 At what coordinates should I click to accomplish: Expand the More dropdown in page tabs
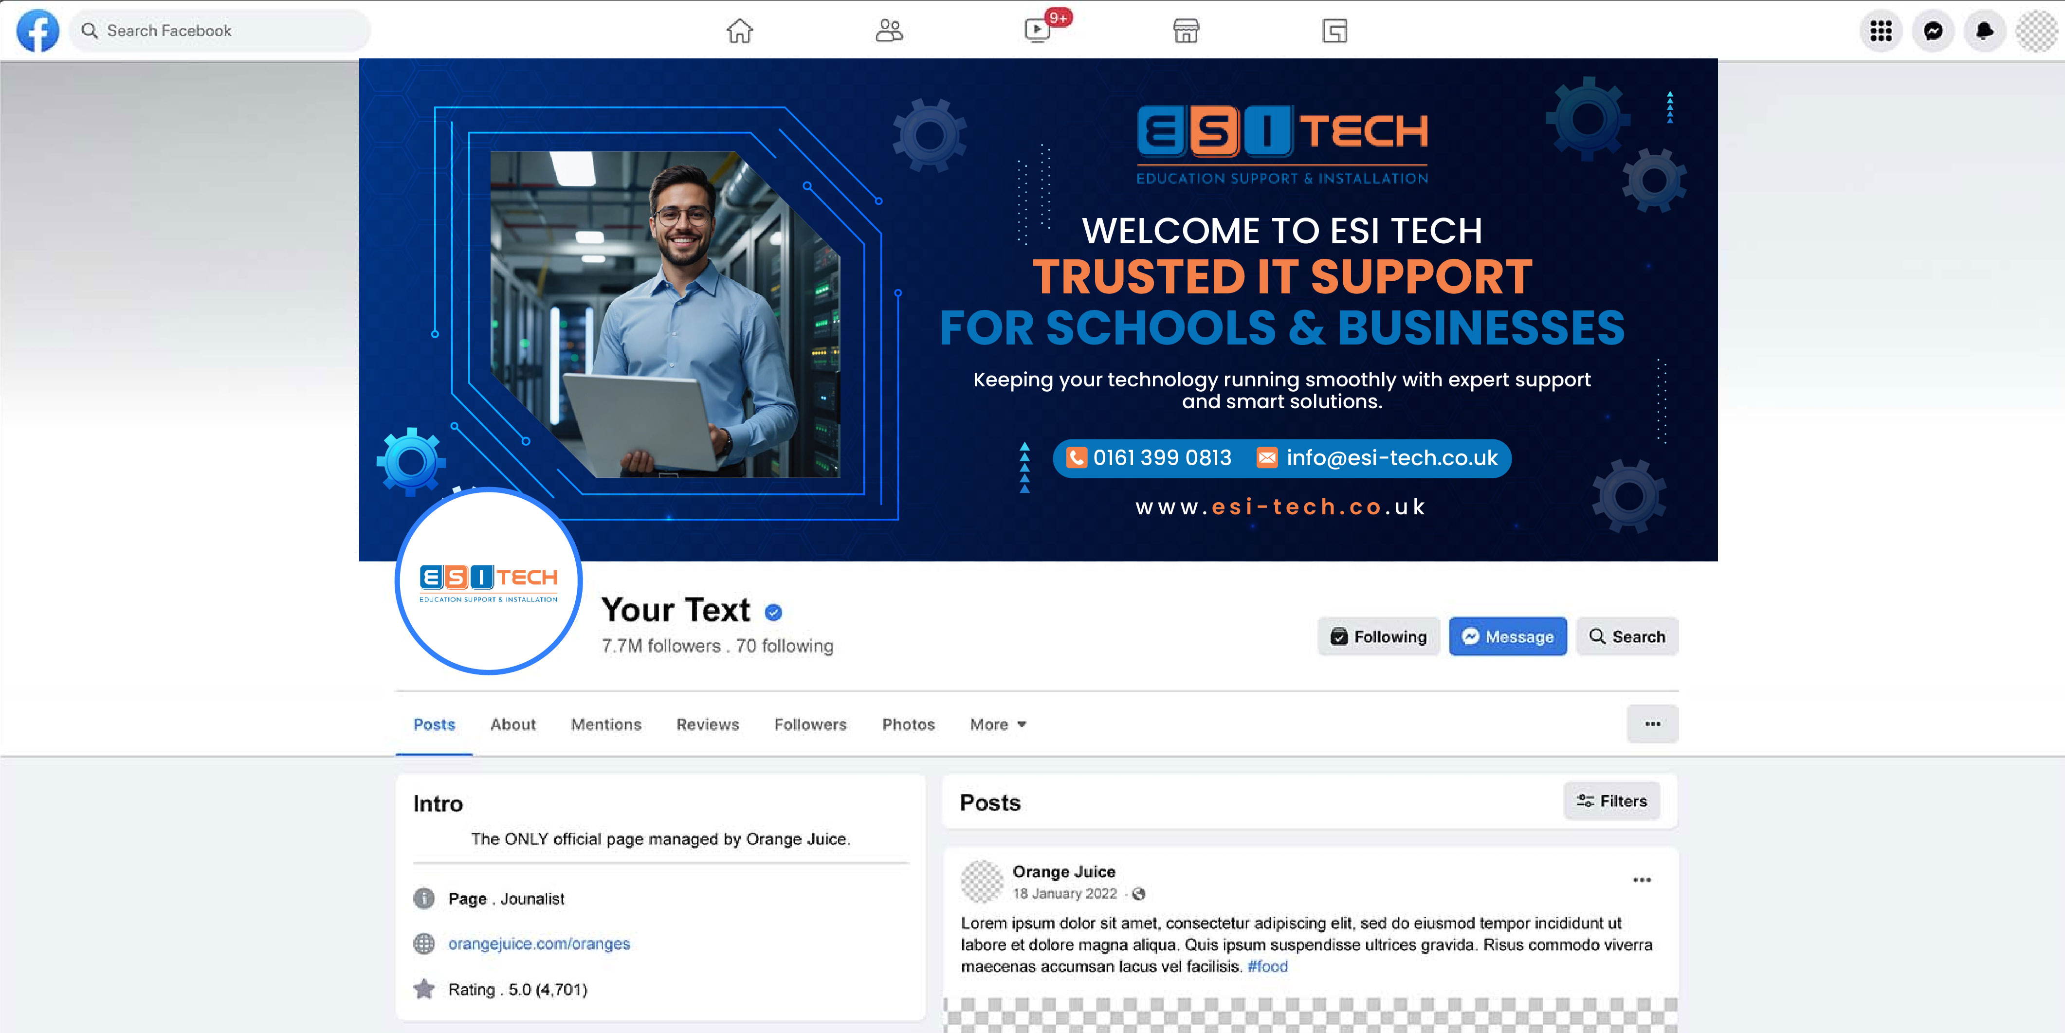(x=997, y=725)
